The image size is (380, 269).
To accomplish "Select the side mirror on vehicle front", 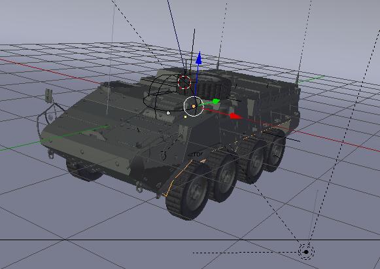I will coord(48,96).
